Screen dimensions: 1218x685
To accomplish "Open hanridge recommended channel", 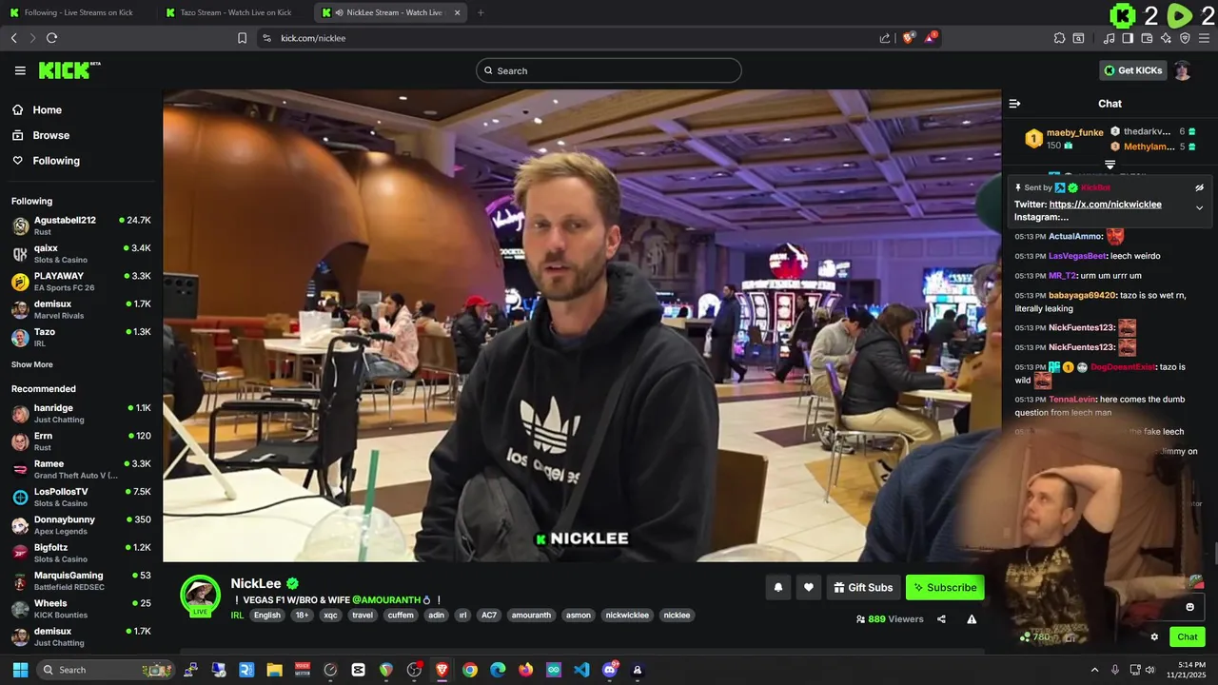I will pyautogui.click(x=81, y=413).
